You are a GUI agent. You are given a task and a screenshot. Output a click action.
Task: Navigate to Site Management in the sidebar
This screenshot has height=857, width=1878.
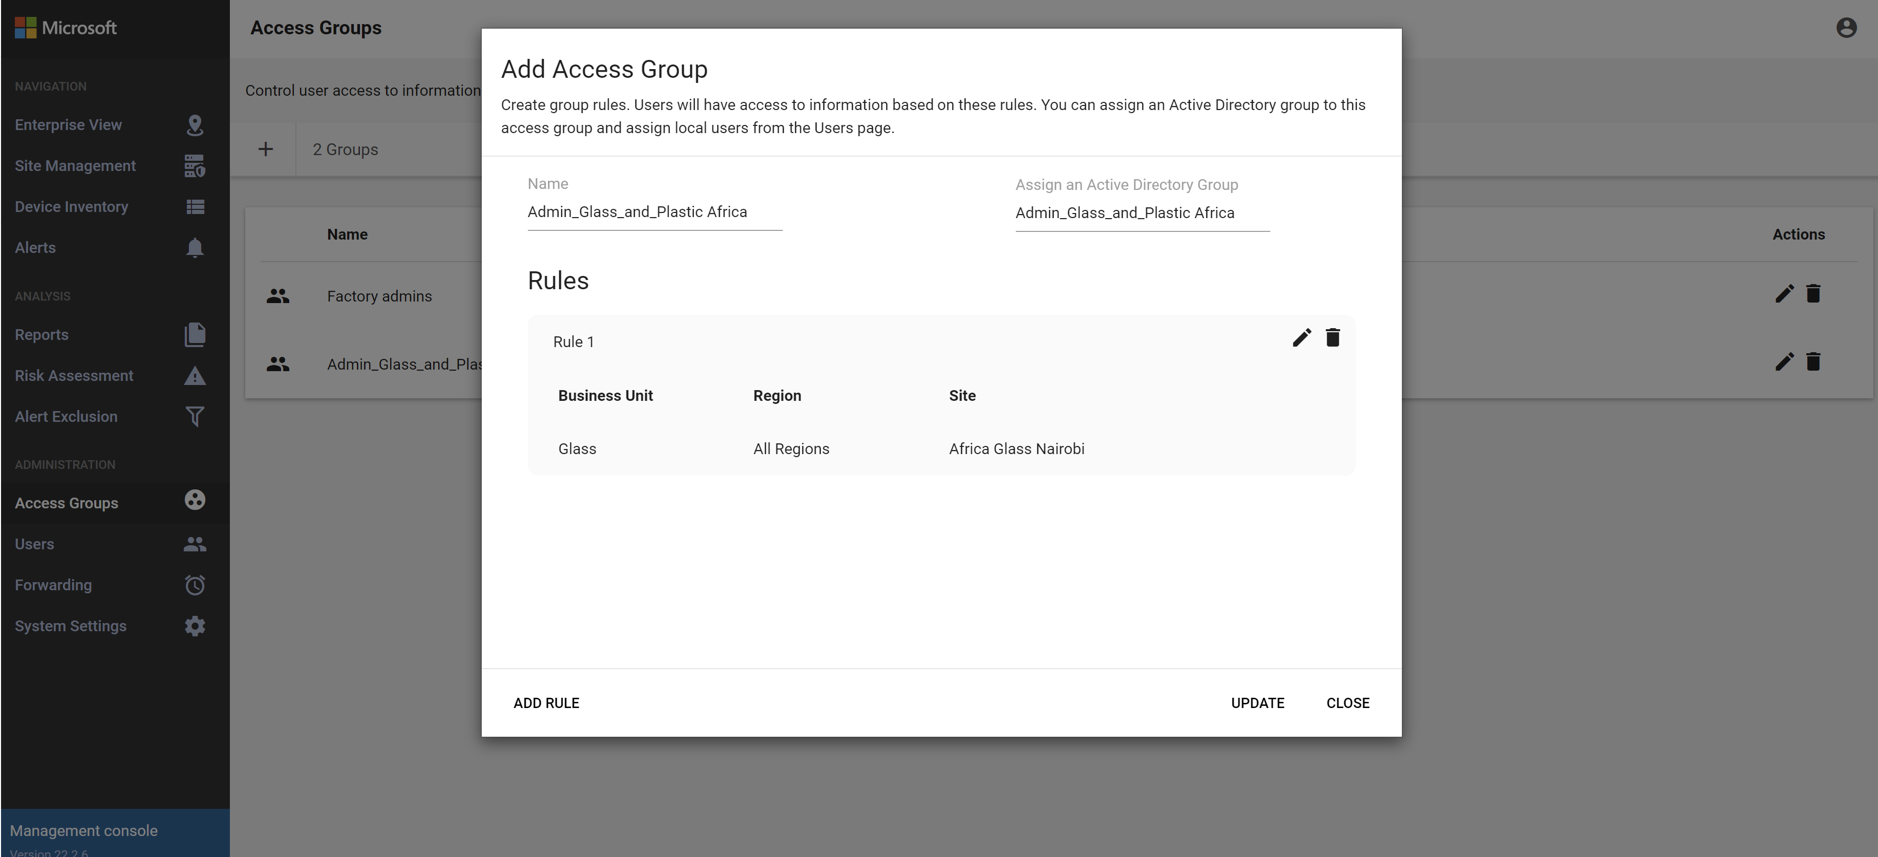(75, 165)
